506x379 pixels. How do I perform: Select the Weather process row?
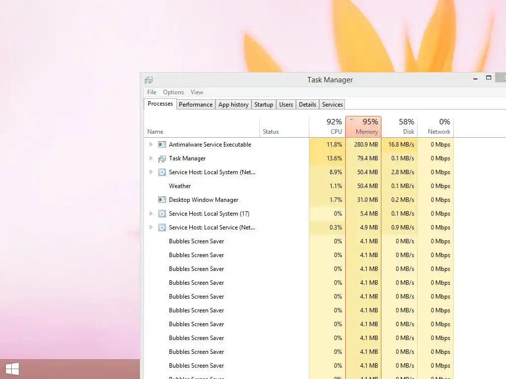point(299,186)
